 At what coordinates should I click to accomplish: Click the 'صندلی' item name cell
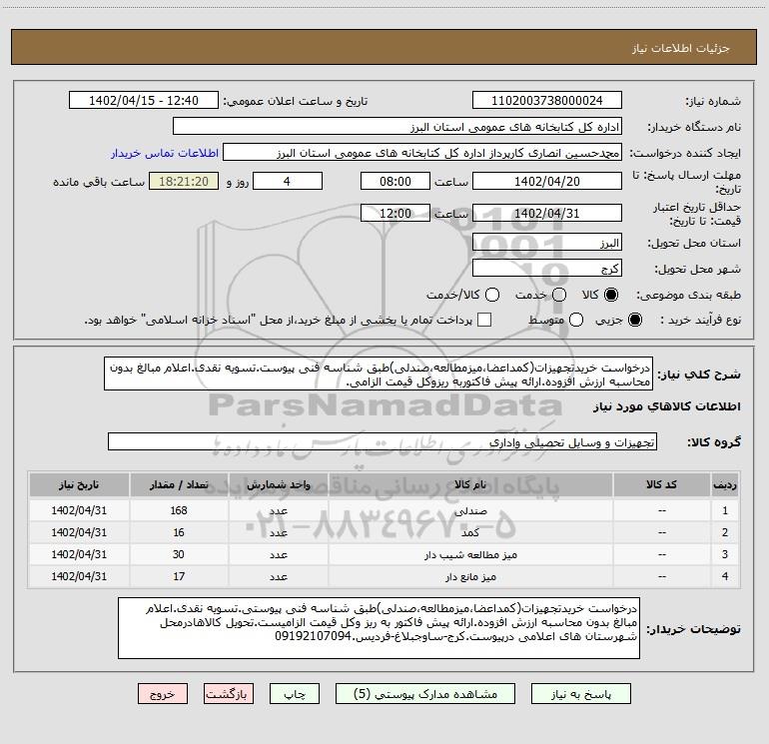pos(470,510)
